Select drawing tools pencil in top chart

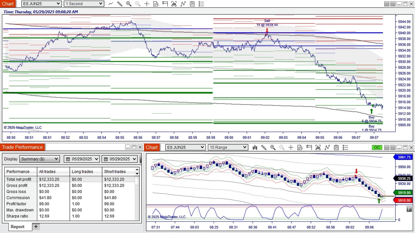pyautogui.click(x=120, y=4)
